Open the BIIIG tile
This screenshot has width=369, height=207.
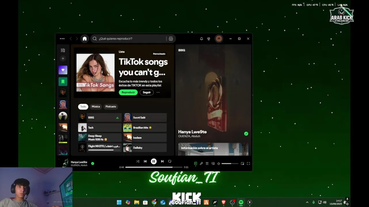point(100,118)
